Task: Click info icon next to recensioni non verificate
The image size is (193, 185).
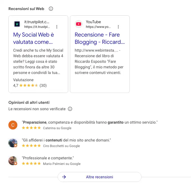Action: pos(70,109)
